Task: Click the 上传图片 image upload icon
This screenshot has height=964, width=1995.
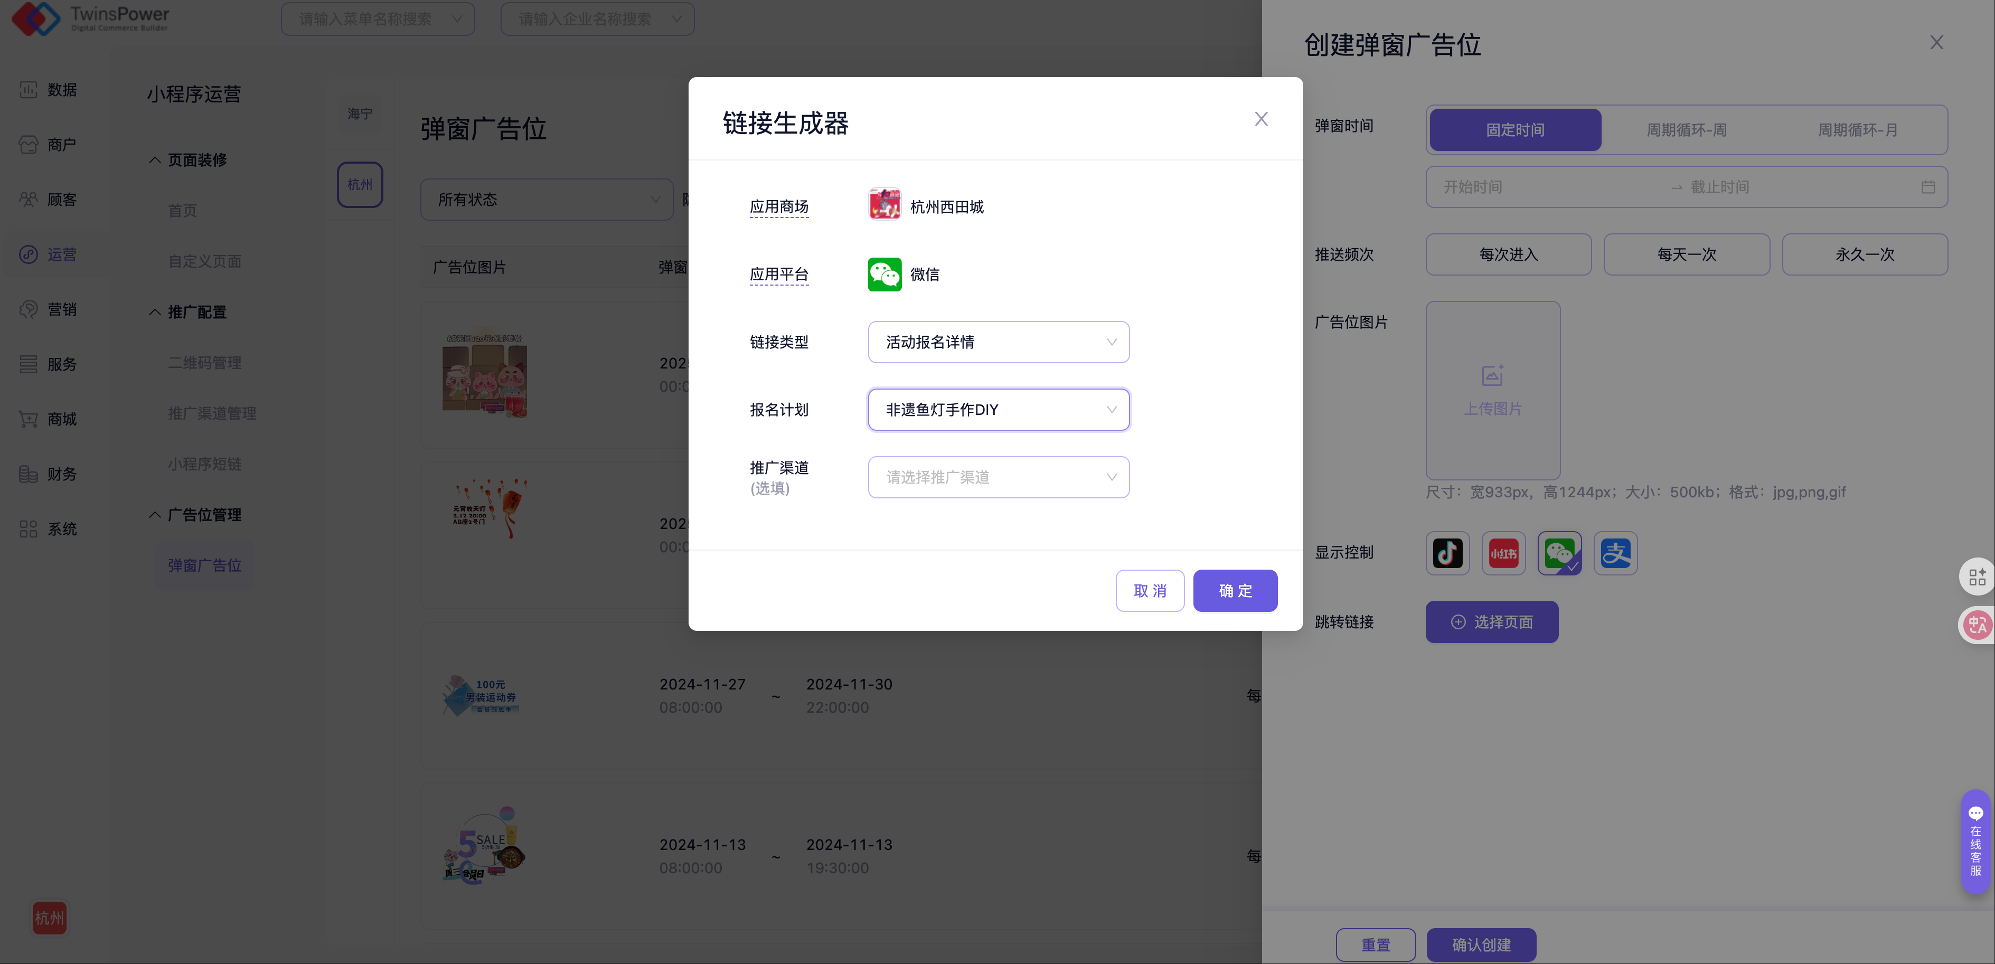Action: [x=1492, y=376]
